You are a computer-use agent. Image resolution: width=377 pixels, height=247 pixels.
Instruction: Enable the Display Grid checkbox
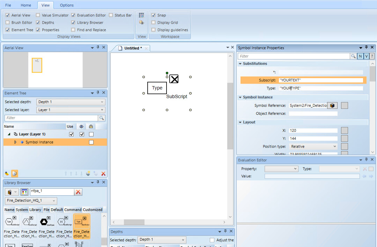point(154,23)
